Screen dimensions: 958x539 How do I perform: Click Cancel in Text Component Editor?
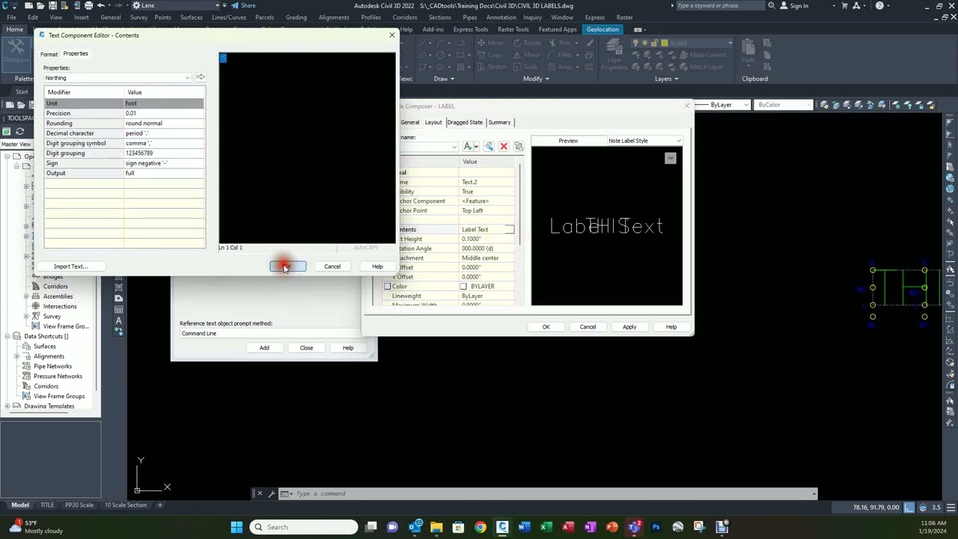[332, 267]
